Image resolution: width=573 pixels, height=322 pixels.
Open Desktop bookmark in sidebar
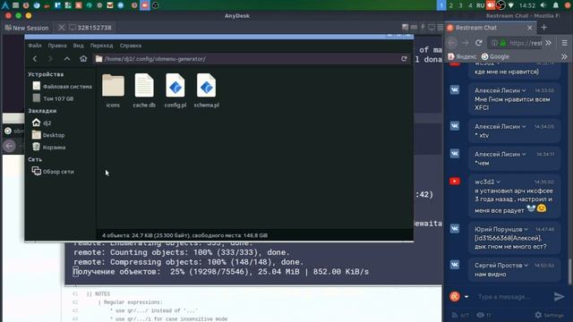click(x=48, y=135)
